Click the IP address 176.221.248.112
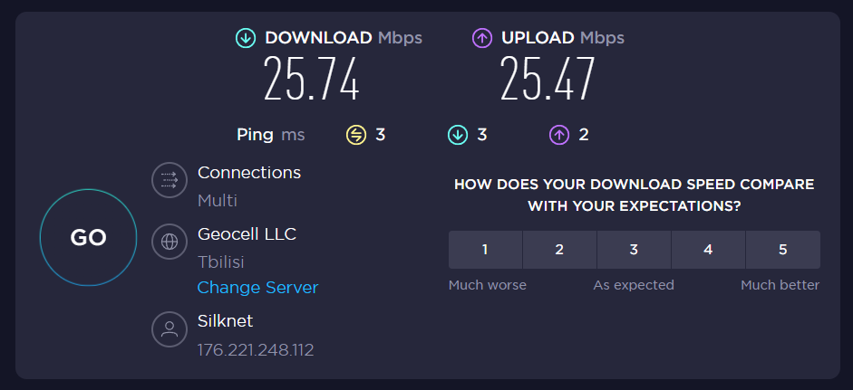This screenshot has height=390, width=853. click(256, 349)
